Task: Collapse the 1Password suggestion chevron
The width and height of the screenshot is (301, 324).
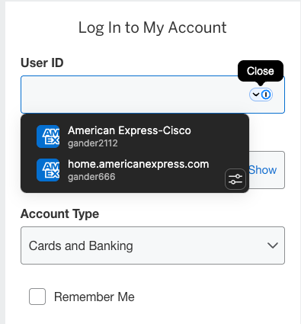Action: [256, 95]
